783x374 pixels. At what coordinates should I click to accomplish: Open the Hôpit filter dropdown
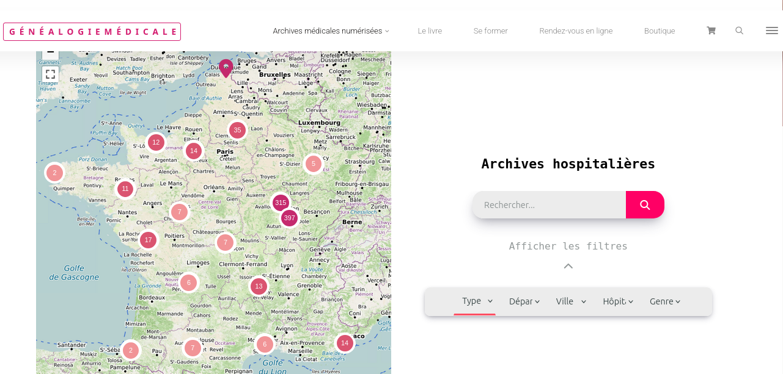(618, 301)
